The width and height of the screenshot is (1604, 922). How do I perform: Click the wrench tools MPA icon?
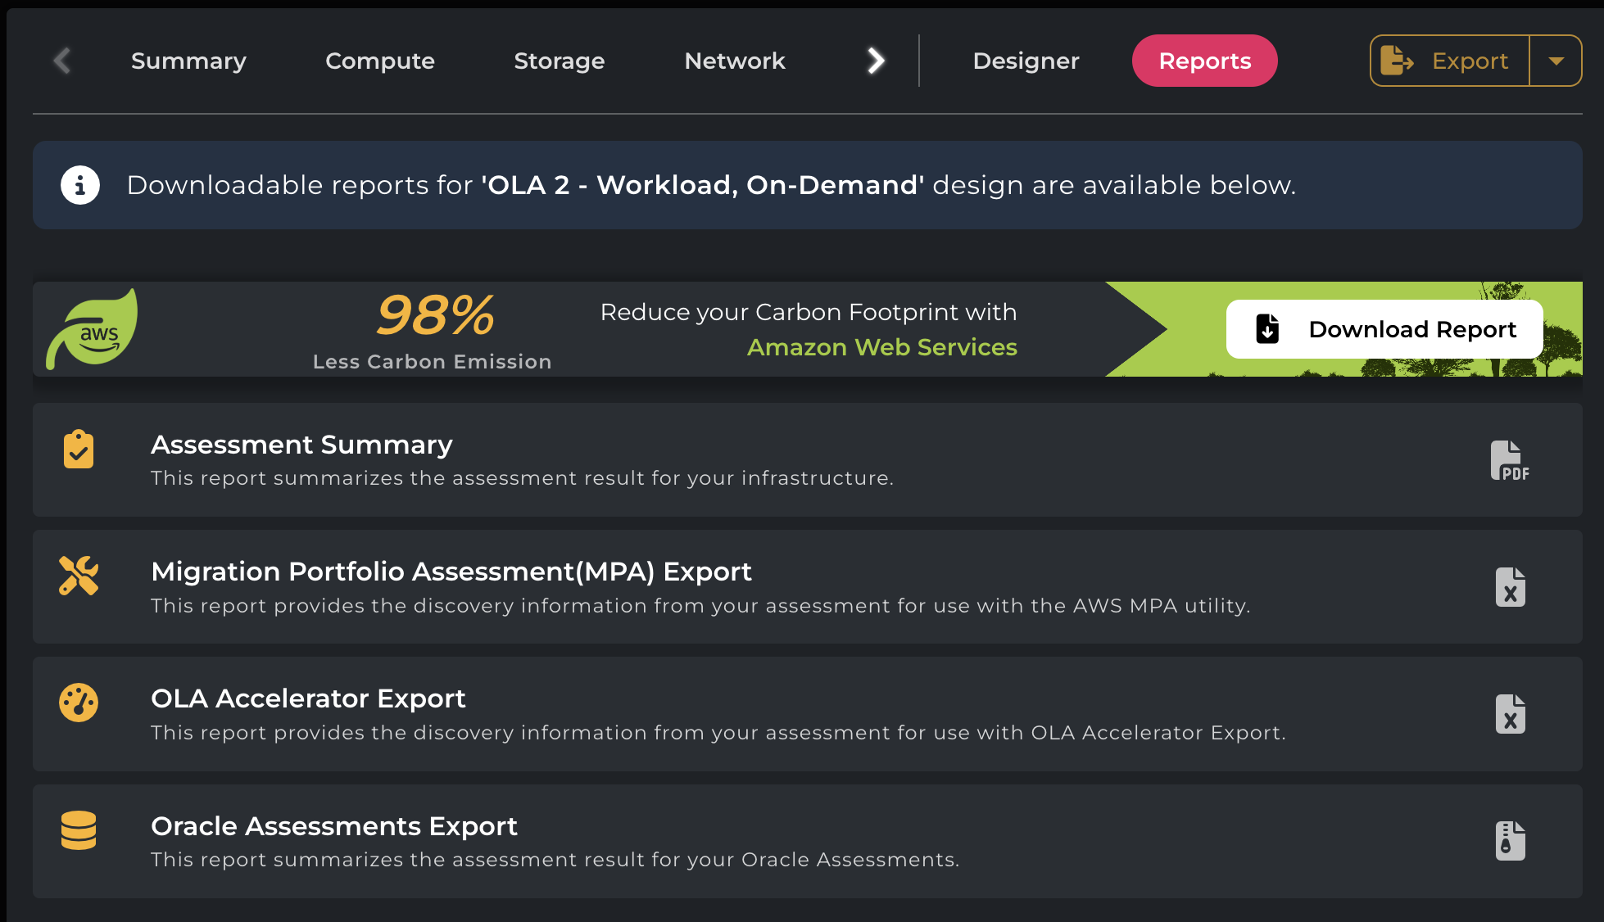point(79,576)
